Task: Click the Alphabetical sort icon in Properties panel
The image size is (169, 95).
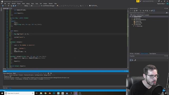Action: (133, 60)
